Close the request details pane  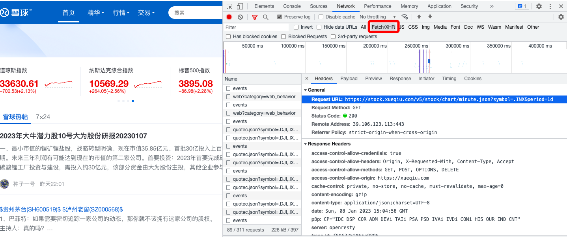pos(307,79)
